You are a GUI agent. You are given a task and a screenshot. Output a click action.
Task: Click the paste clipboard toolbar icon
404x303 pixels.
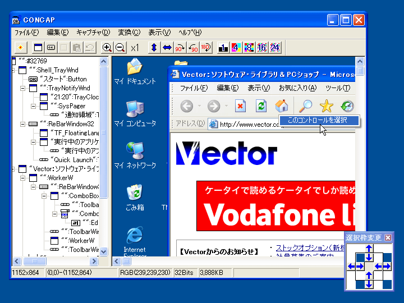pyautogui.click(x=77, y=47)
